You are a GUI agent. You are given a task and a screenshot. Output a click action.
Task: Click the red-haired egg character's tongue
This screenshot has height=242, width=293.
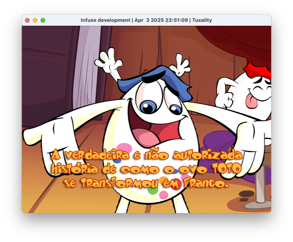click(x=251, y=101)
